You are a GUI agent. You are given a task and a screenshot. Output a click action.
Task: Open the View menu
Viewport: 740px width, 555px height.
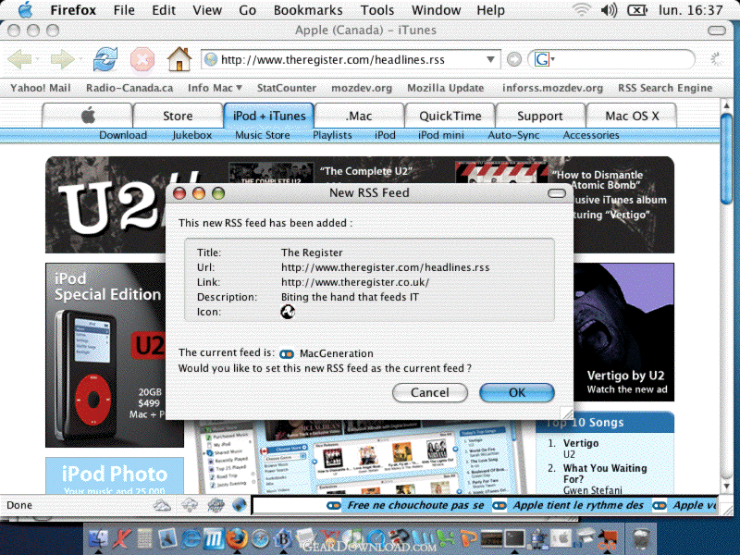pyautogui.click(x=207, y=10)
